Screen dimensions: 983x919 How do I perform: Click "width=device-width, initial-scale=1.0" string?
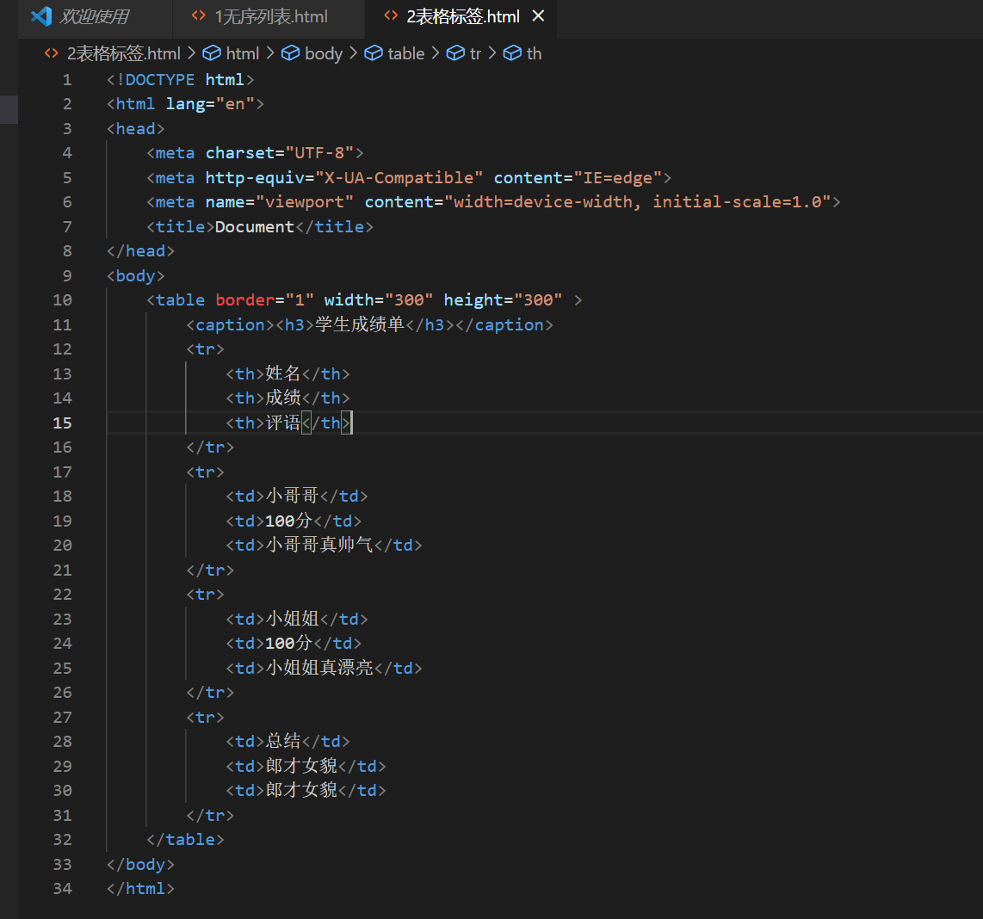[x=638, y=202]
